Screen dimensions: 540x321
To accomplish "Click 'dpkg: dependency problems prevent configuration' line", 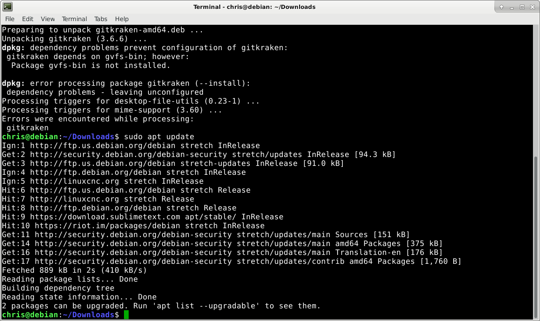I will click(x=145, y=48).
